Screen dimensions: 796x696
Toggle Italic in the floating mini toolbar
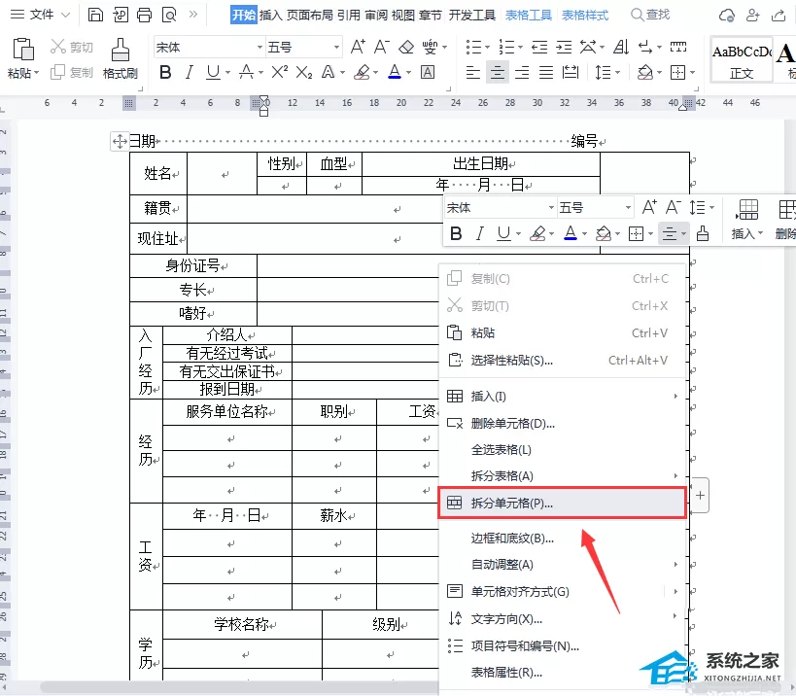point(479,233)
